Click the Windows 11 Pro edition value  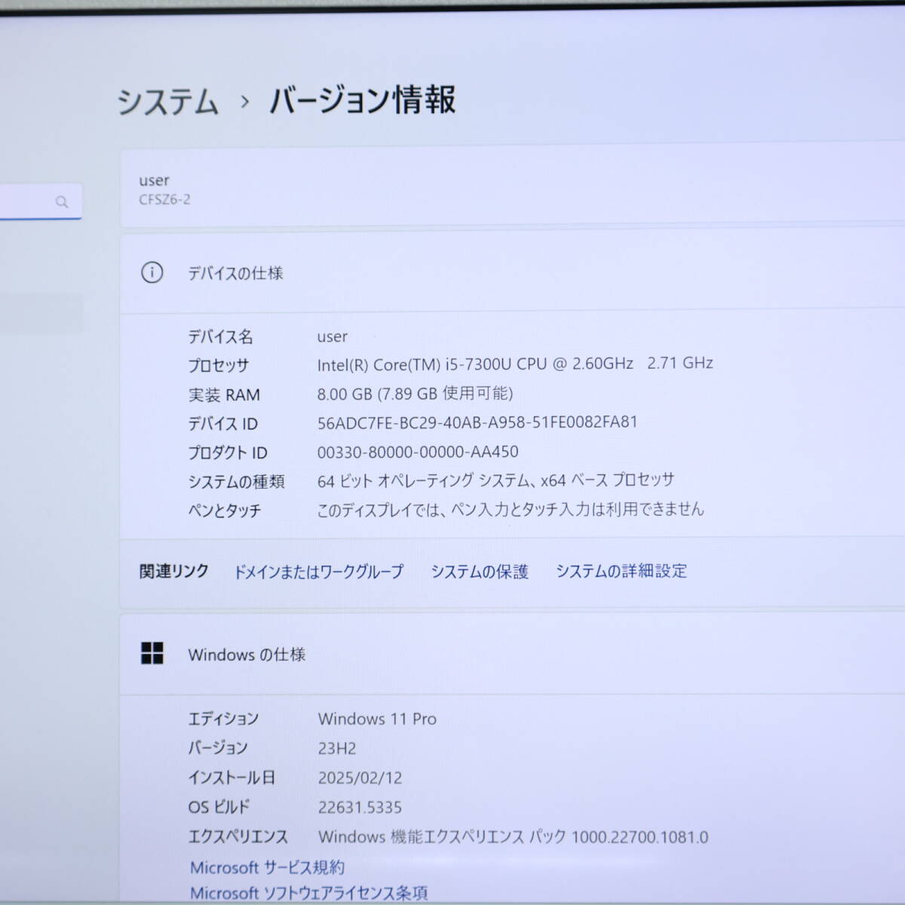tap(377, 719)
